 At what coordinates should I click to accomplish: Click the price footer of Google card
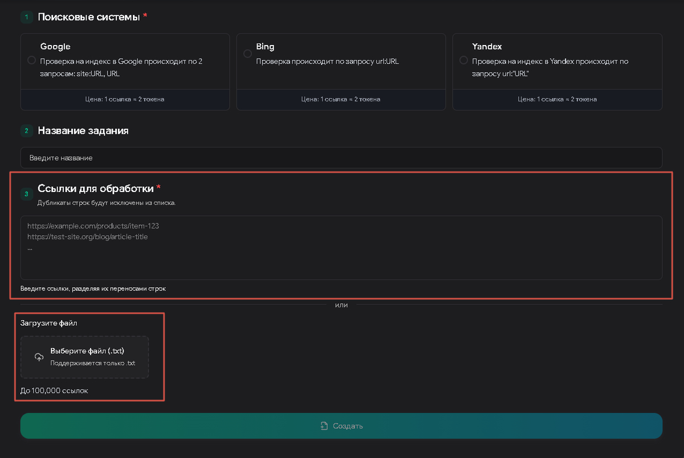pos(125,99)
